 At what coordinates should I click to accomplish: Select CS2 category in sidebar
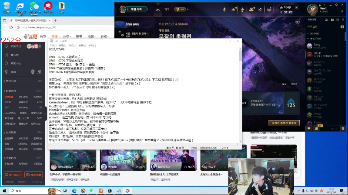coord(40,107)
